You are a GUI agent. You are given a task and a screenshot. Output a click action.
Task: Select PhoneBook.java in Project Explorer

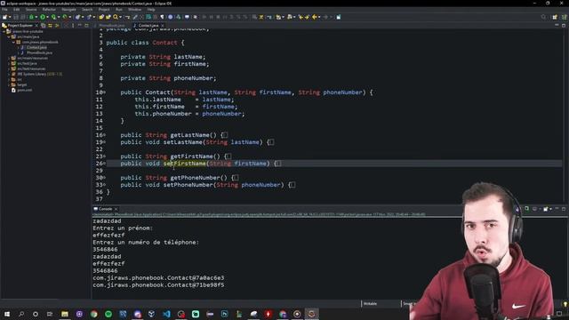point(39,52)
